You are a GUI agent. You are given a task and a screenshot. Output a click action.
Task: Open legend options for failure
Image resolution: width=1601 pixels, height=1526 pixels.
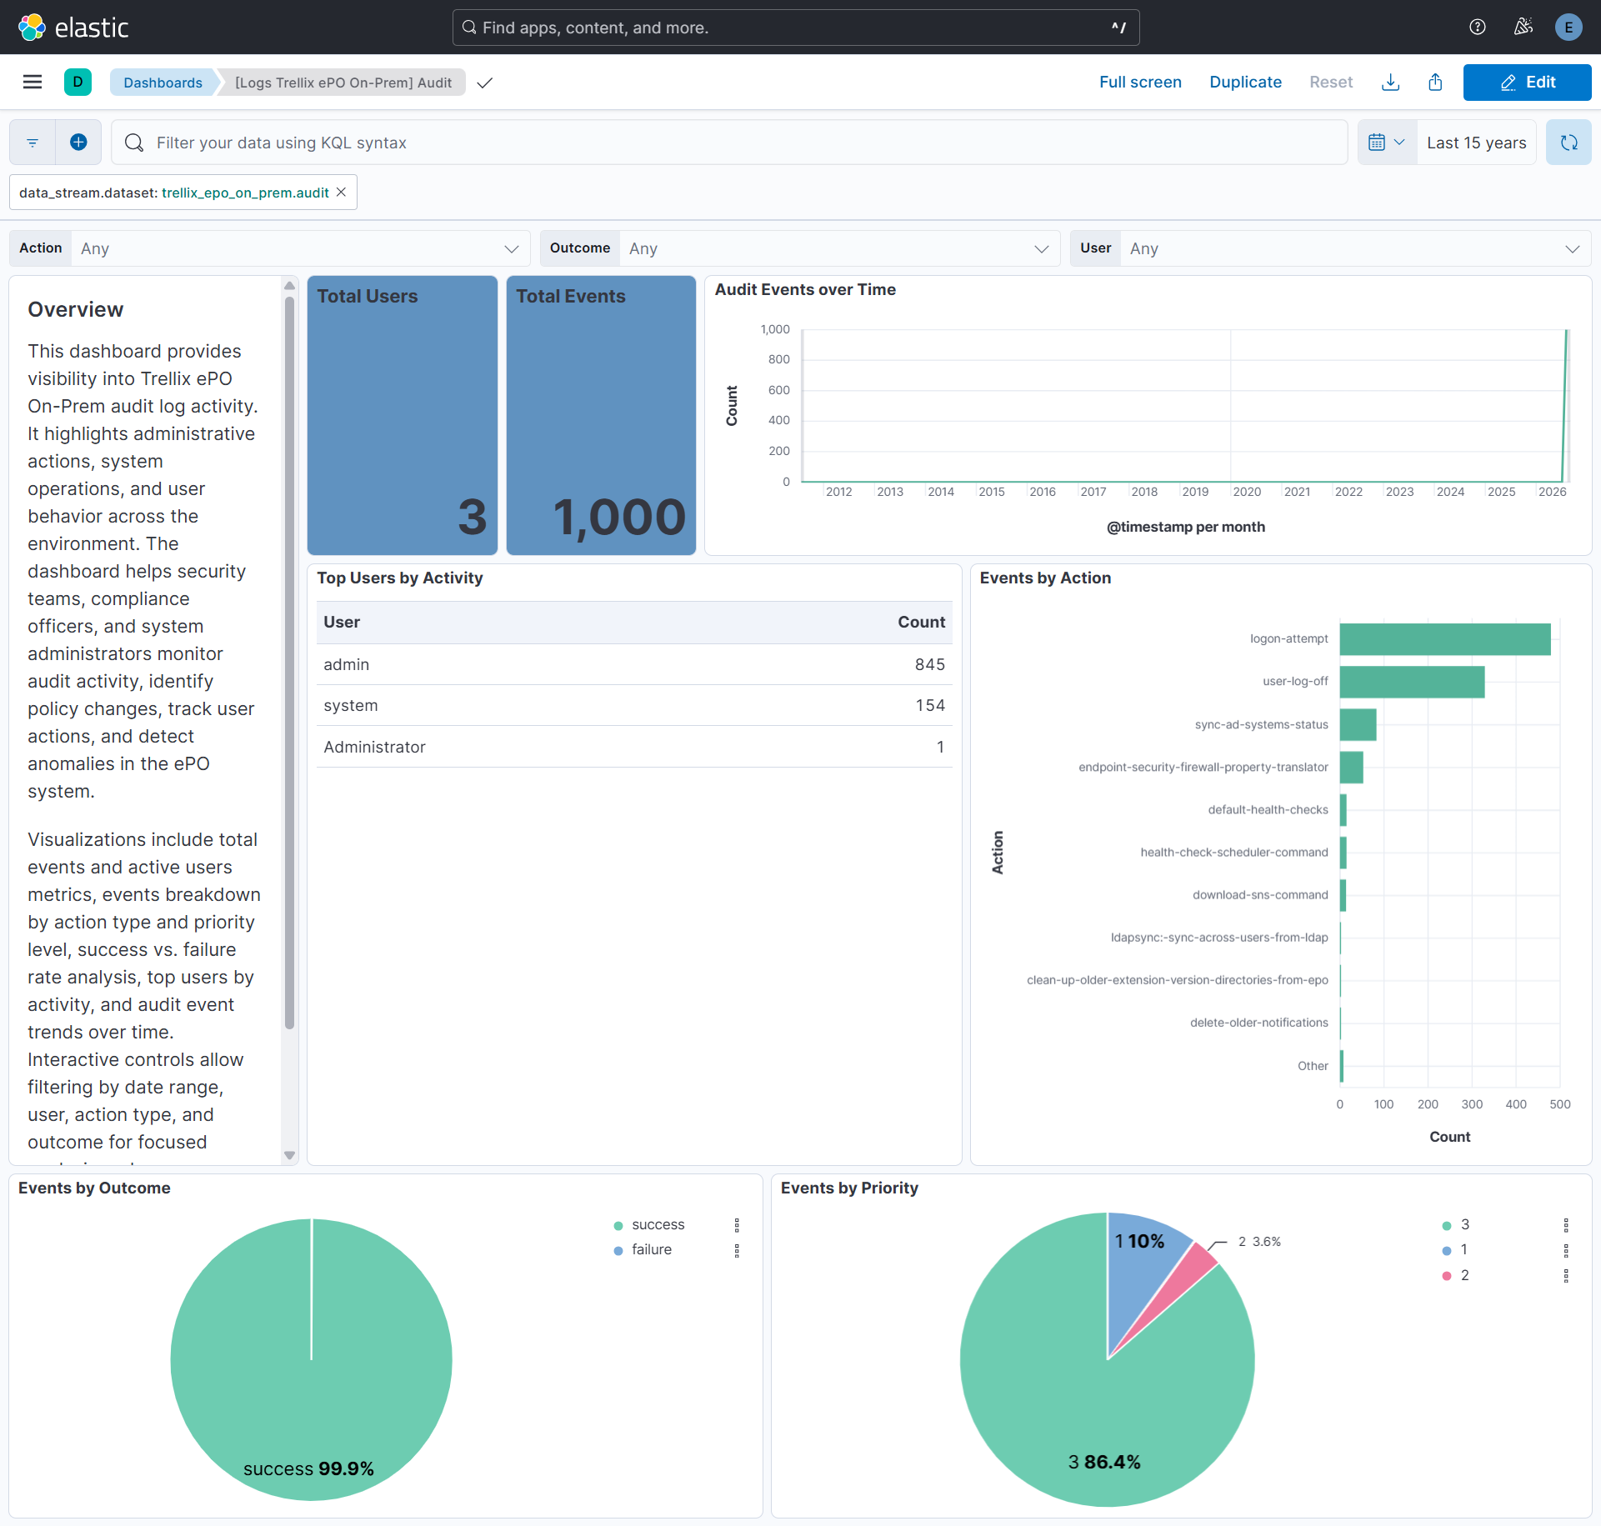tap(737, 1250)
